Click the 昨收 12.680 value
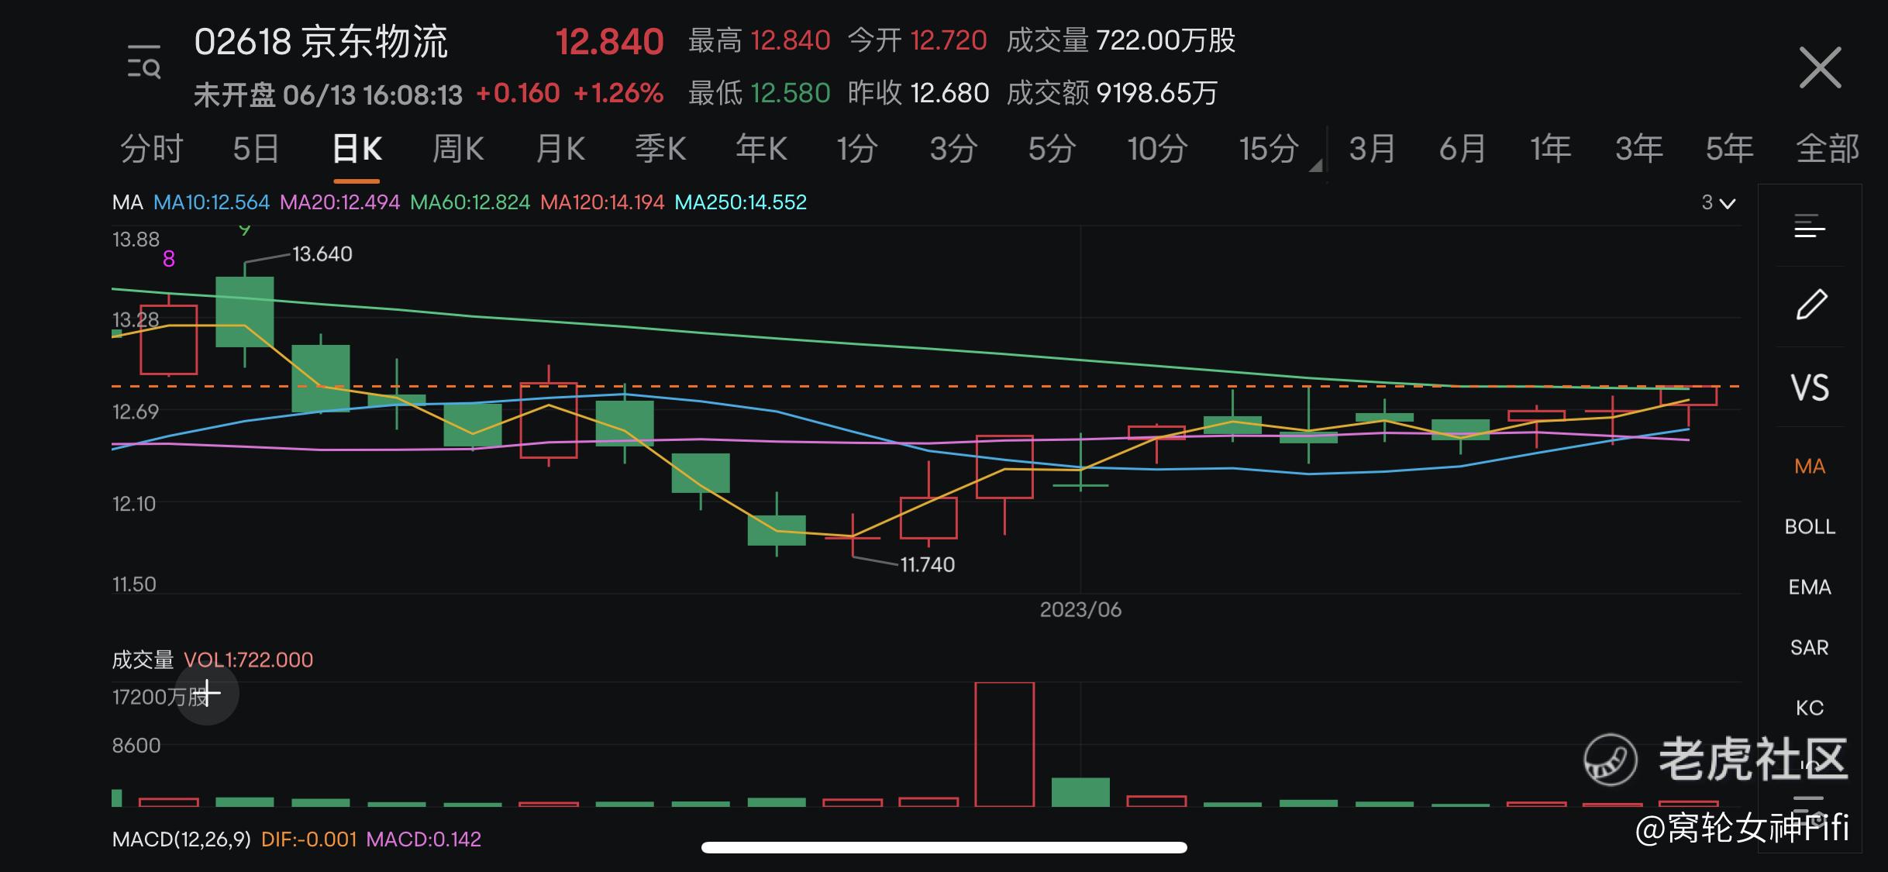This screenshot has width=1888, height=872. (x=918, y=93)
